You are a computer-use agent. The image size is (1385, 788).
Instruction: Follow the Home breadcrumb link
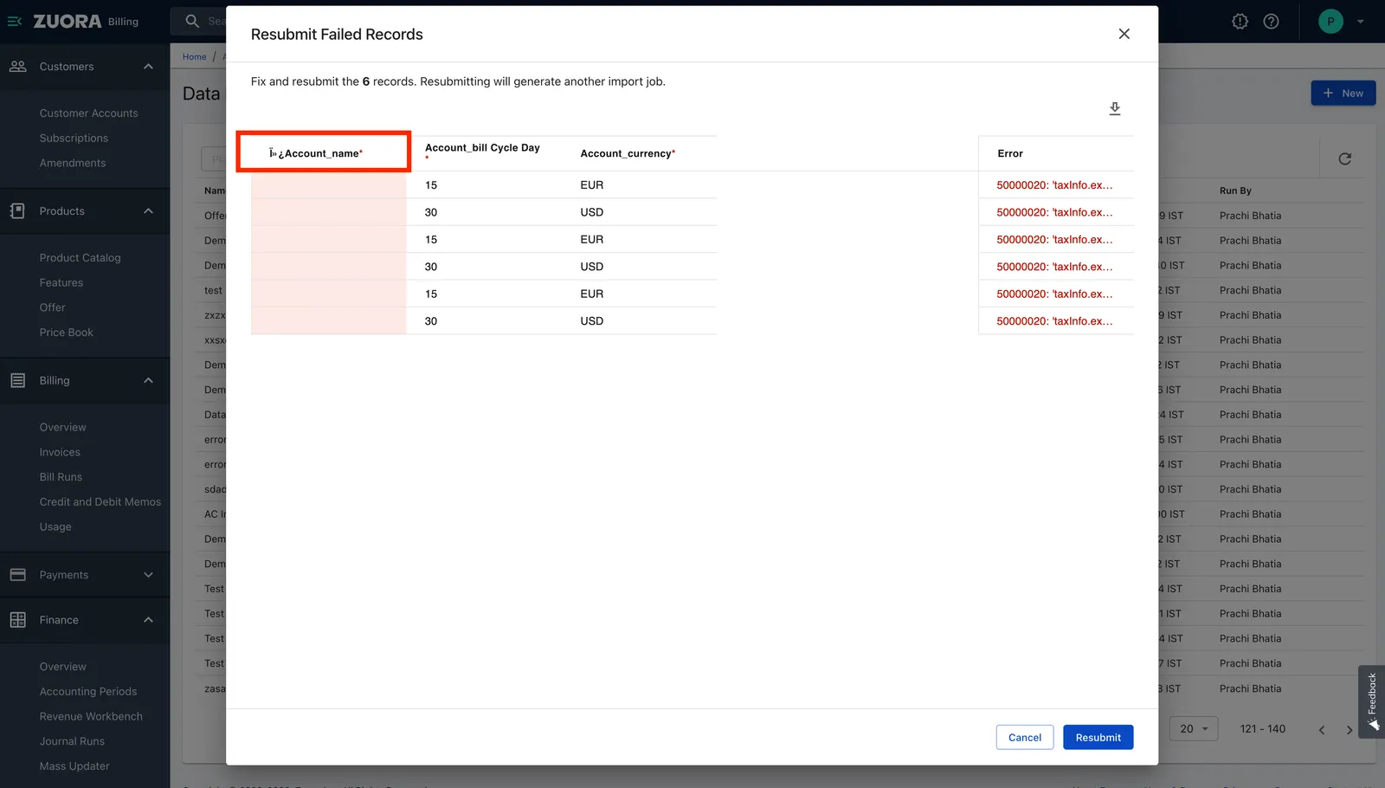[195, 57]
